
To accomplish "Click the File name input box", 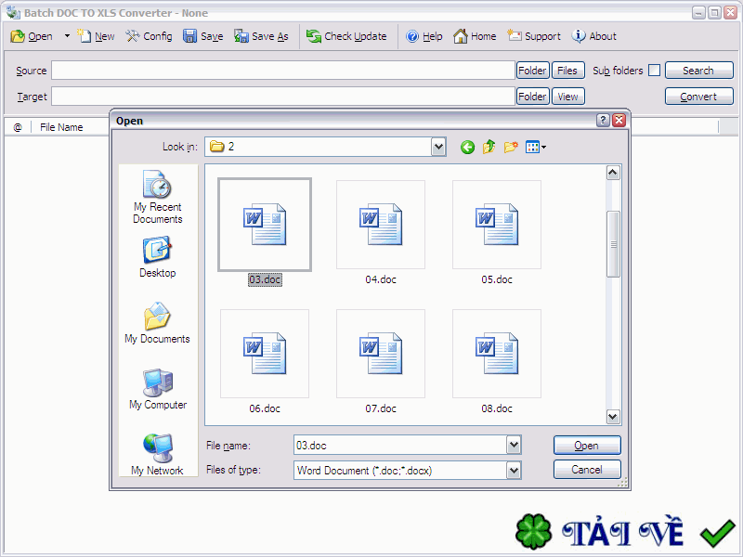I will (400, 446).
